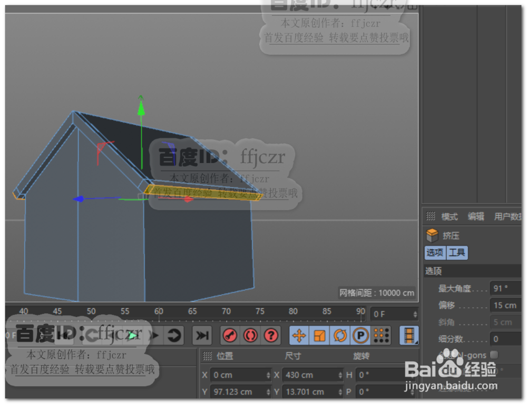
Task: Click the red question mark keyframe selection icon
Action: click(x=271, y=335)
